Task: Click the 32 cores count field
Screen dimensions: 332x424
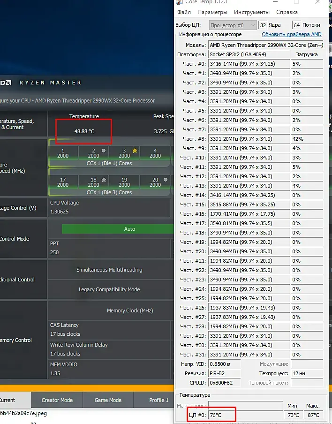Action: click(263, 25)
